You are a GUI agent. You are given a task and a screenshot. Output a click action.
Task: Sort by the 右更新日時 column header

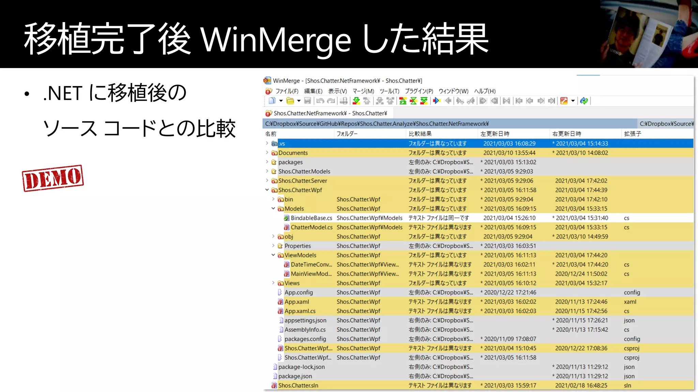pos(586,134)
